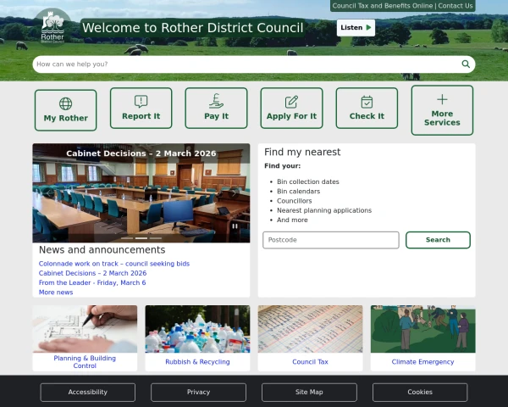
Task: Open Council Tax and Benefits Online link
Action: pyautogui.click(x=383, y=6)
